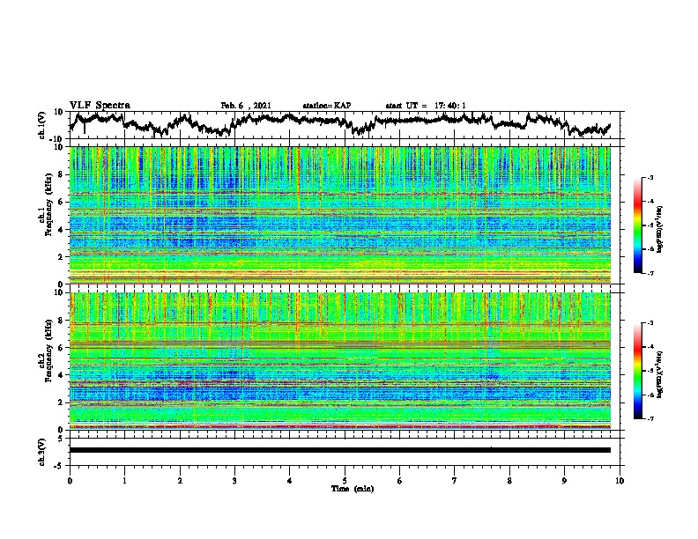Click the black ch.3 signal bar

[x=340, y=450]
